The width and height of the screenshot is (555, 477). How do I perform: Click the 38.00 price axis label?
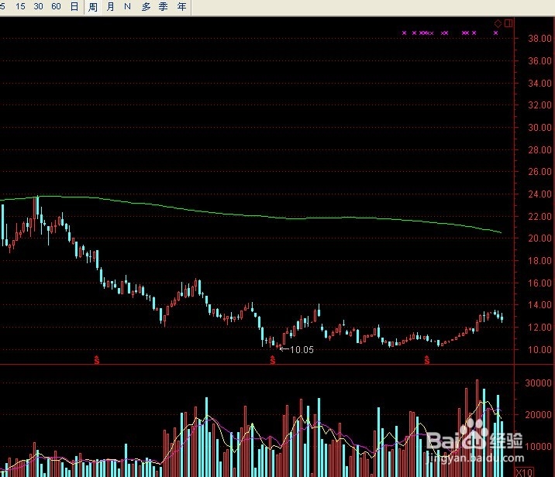[x=539, y=39]
